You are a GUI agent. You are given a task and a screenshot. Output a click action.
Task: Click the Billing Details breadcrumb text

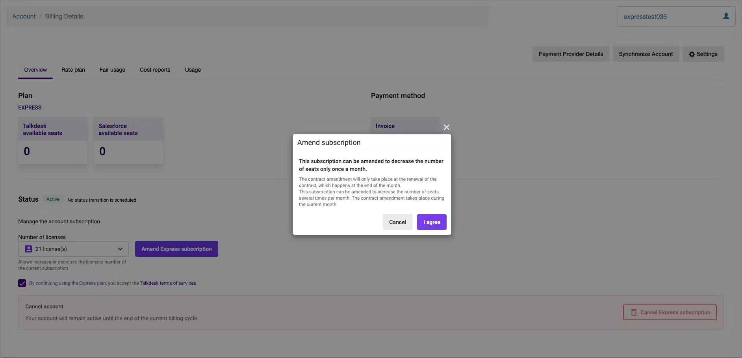coord(64,16)
